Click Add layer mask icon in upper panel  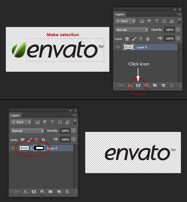[x=138, y=85]
